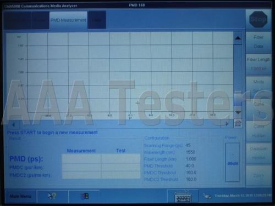
Task: Open the Main Menu
Action: click(x=20, y=196)
